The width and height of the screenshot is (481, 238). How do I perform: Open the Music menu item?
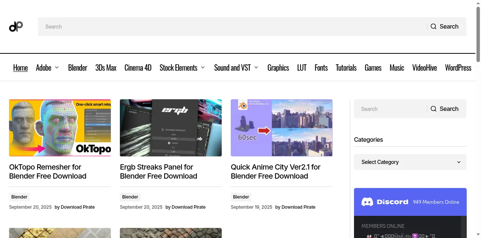(397, 68)
